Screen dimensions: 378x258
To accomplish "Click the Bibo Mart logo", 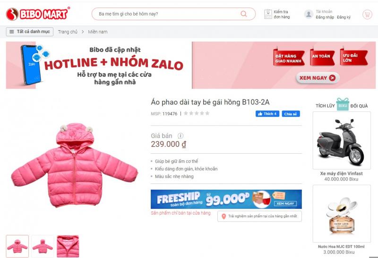I will coord(38,14).
